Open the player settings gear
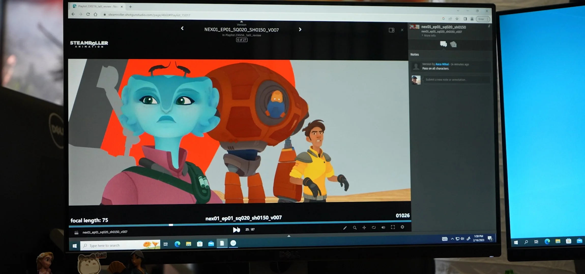585x274 pixels. pyautogui.click(x=402, y=227)
